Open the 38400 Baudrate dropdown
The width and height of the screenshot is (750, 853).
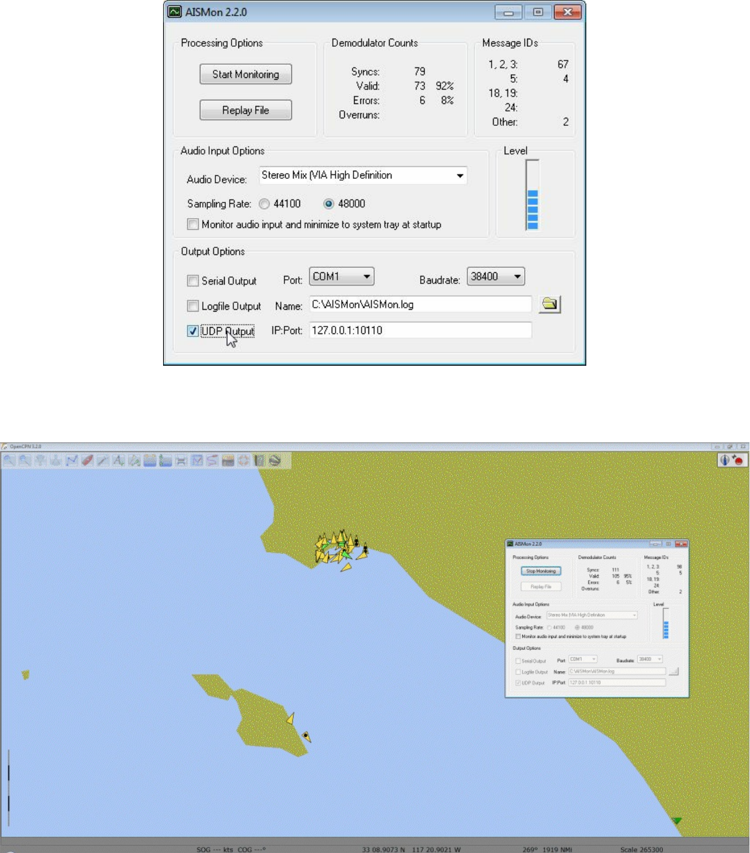[x=496, y=277]
